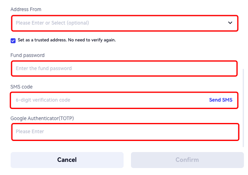
Task: Click the 'Fund password' field label
Action: 27,55
